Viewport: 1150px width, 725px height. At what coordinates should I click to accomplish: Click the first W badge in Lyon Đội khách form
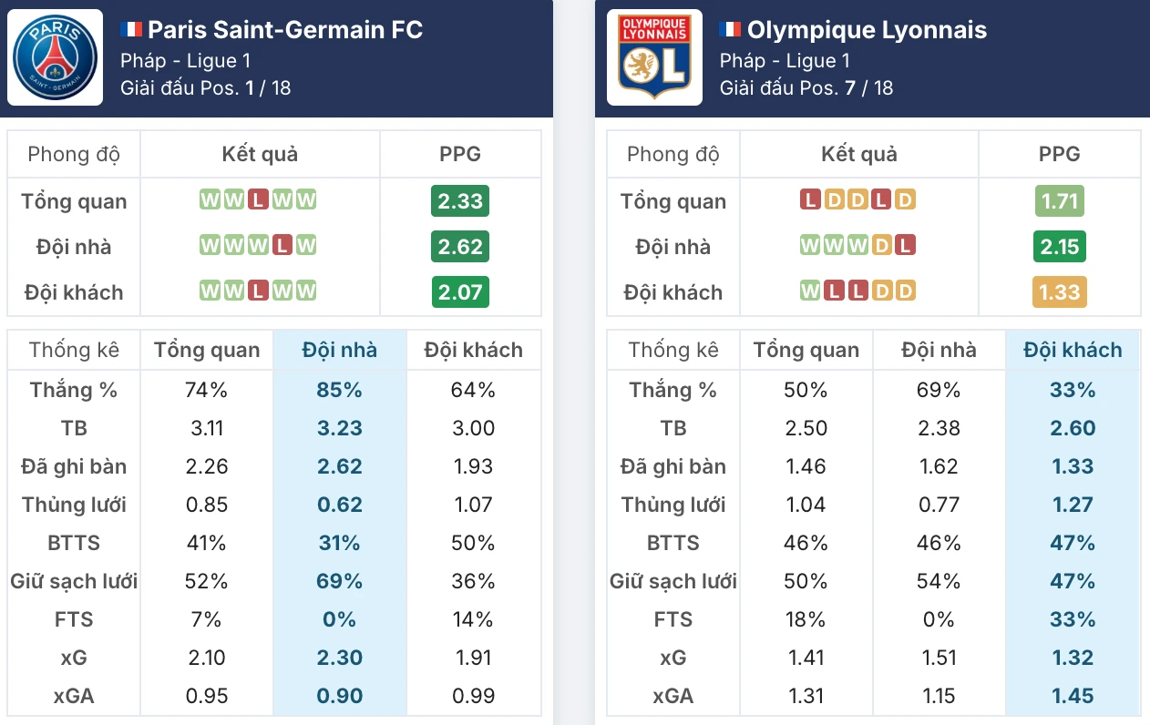(809, 291)
